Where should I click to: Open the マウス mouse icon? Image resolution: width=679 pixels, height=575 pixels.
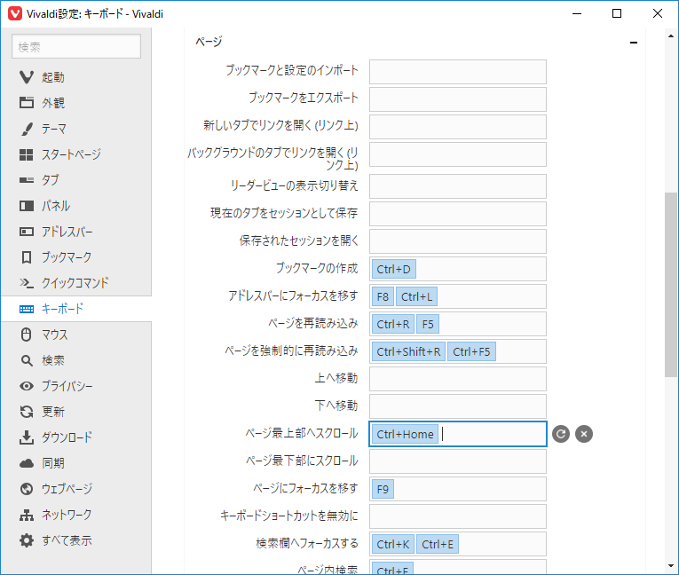pos(27,335)
